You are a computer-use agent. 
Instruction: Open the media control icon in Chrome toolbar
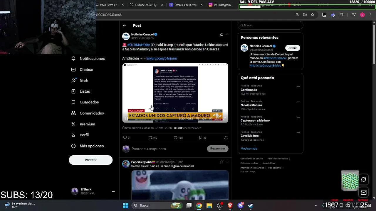[x=354, y=15]
